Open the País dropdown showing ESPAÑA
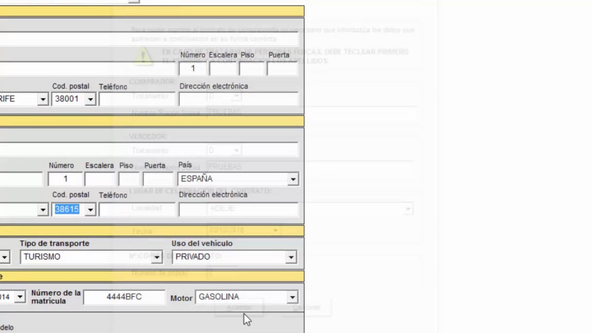Screen dimensions: 592x333 tap(292, 179)
